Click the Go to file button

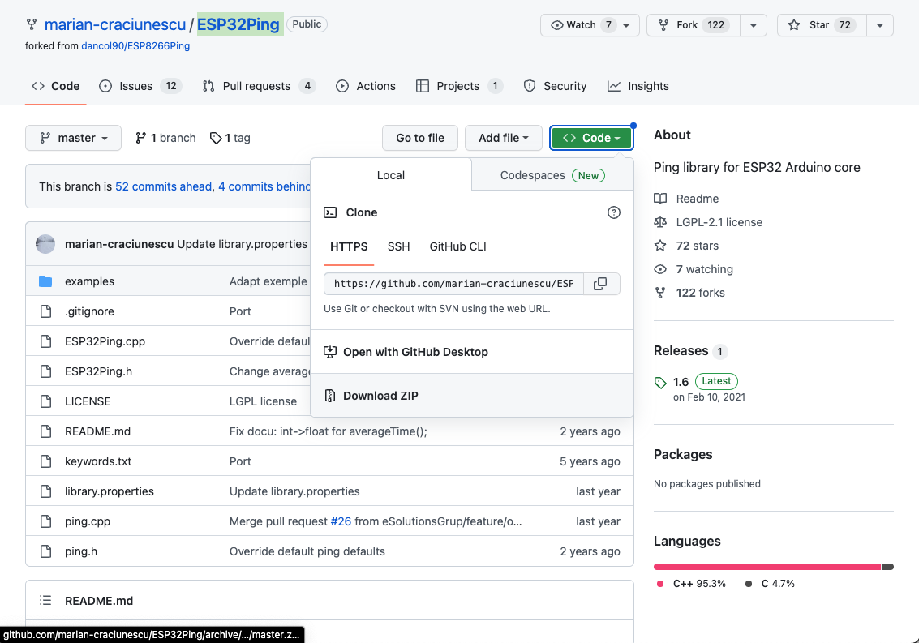coord(420,138)
